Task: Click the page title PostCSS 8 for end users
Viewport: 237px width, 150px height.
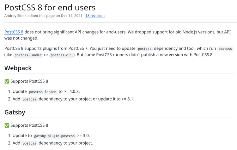Action: (50, 7)
